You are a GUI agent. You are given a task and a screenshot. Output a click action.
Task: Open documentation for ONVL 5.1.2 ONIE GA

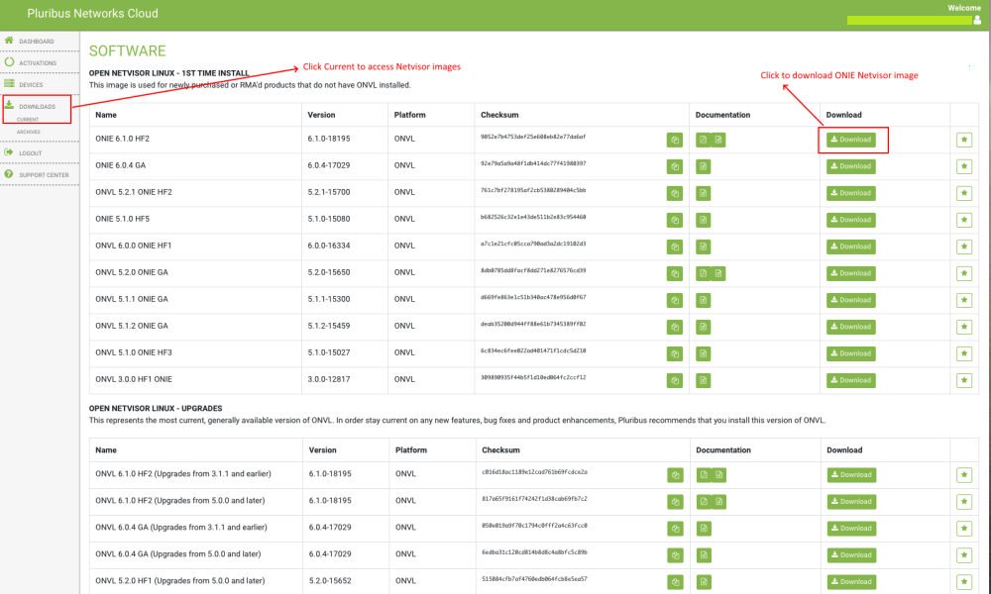coord(703,327)
